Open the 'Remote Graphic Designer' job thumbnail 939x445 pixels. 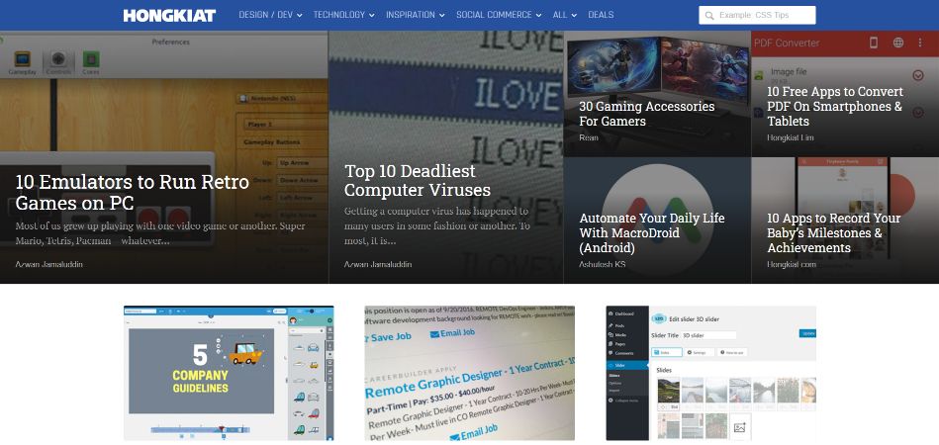tap(469, 373)
